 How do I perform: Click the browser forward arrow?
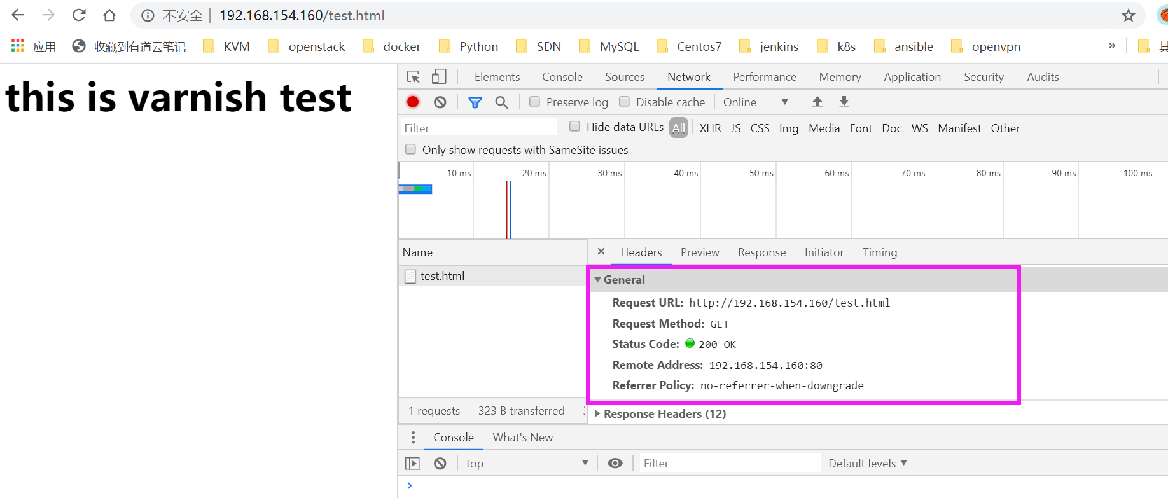48,15
